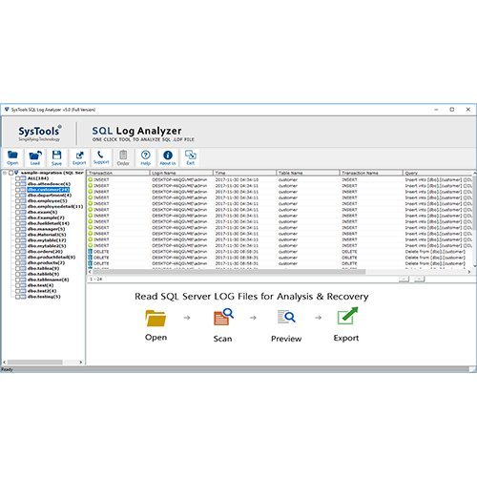Screen dimensions: 477x477
Task: Click the green Export arrow graphic
Action: 347,316
